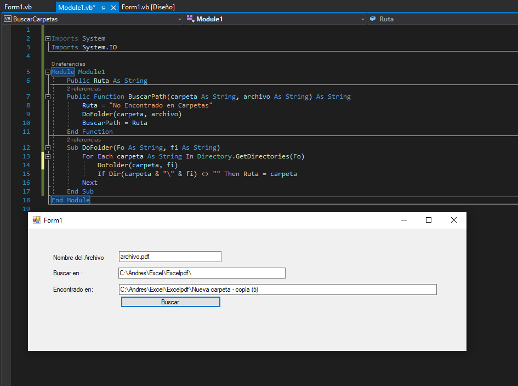The image size is (518, 386).
Task: Open the Form1.vb [Diseño] tab
Action: [148, 7]
